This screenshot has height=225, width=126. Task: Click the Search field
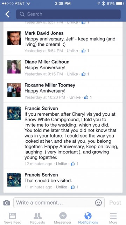coord(68,14)
